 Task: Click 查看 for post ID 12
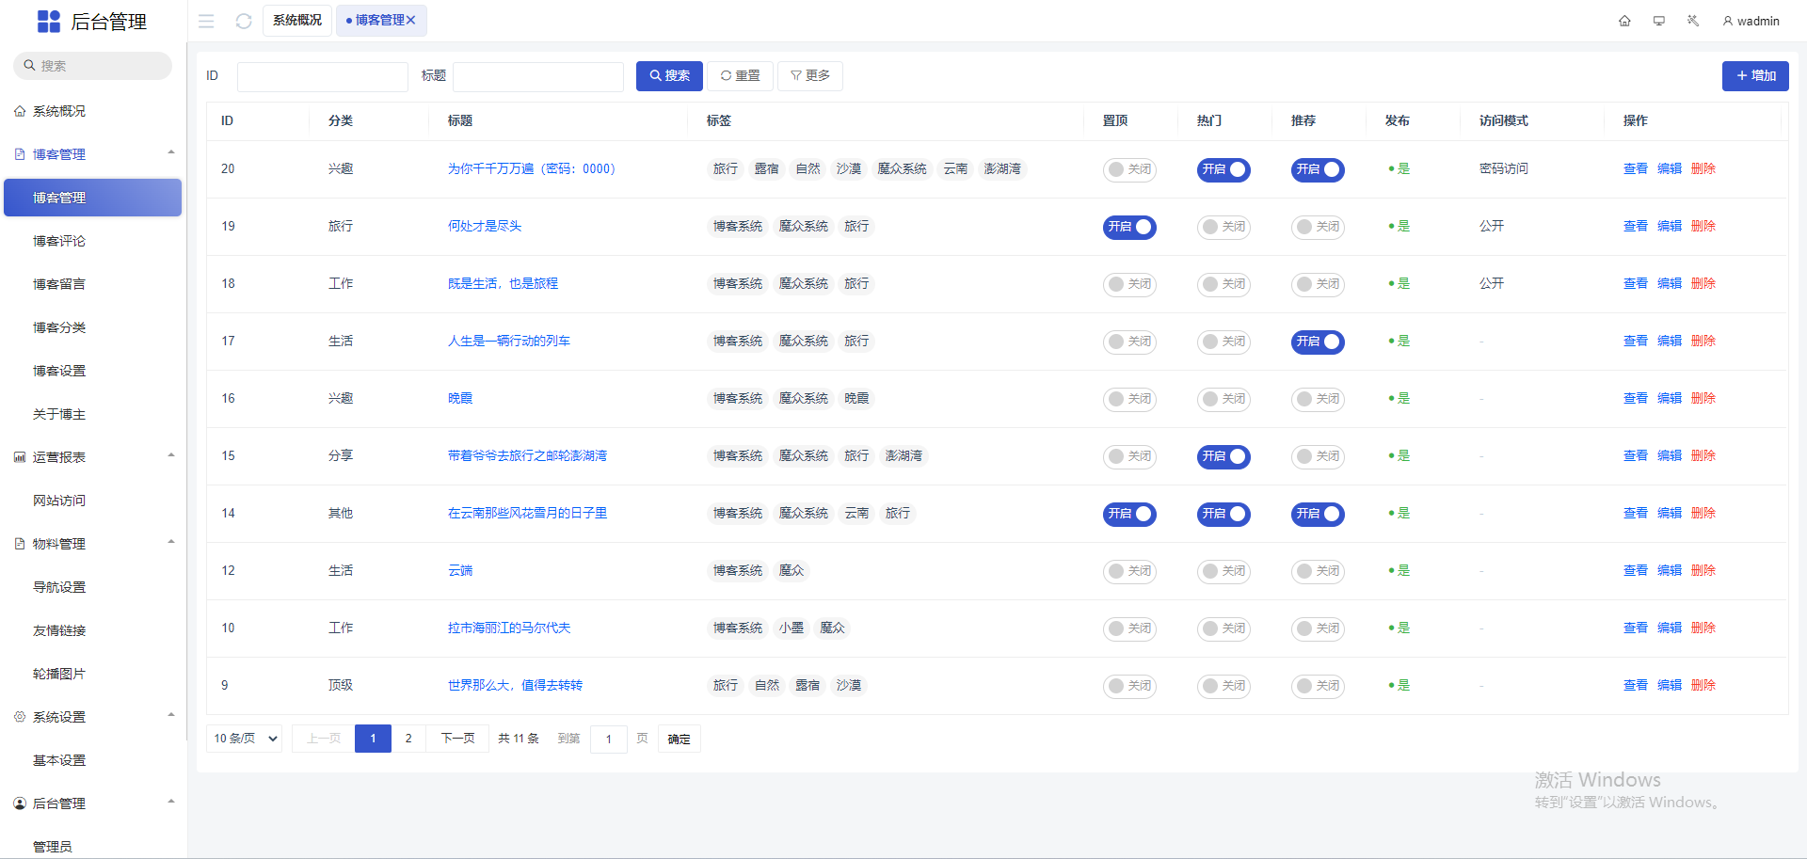click(x=1636, y=571)
